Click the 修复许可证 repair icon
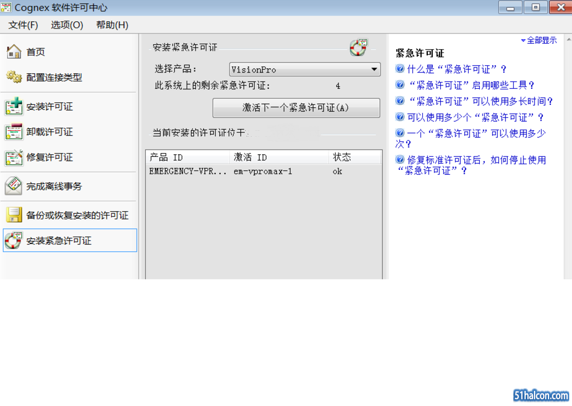The width and height of the screenshot is (572, 406). [x=14, y=157]
